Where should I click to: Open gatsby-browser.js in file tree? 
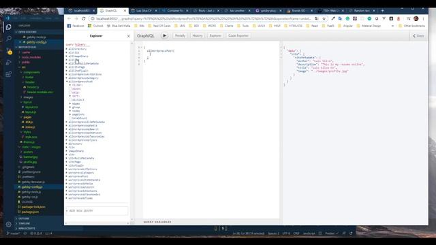tap(33, 182)
